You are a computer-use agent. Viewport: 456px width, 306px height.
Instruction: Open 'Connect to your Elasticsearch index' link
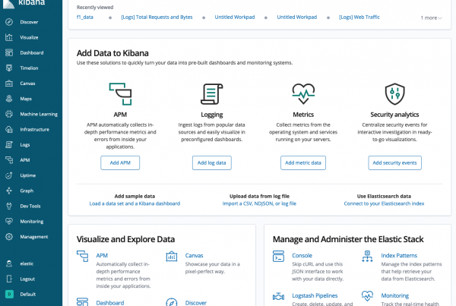pos(384,203)
